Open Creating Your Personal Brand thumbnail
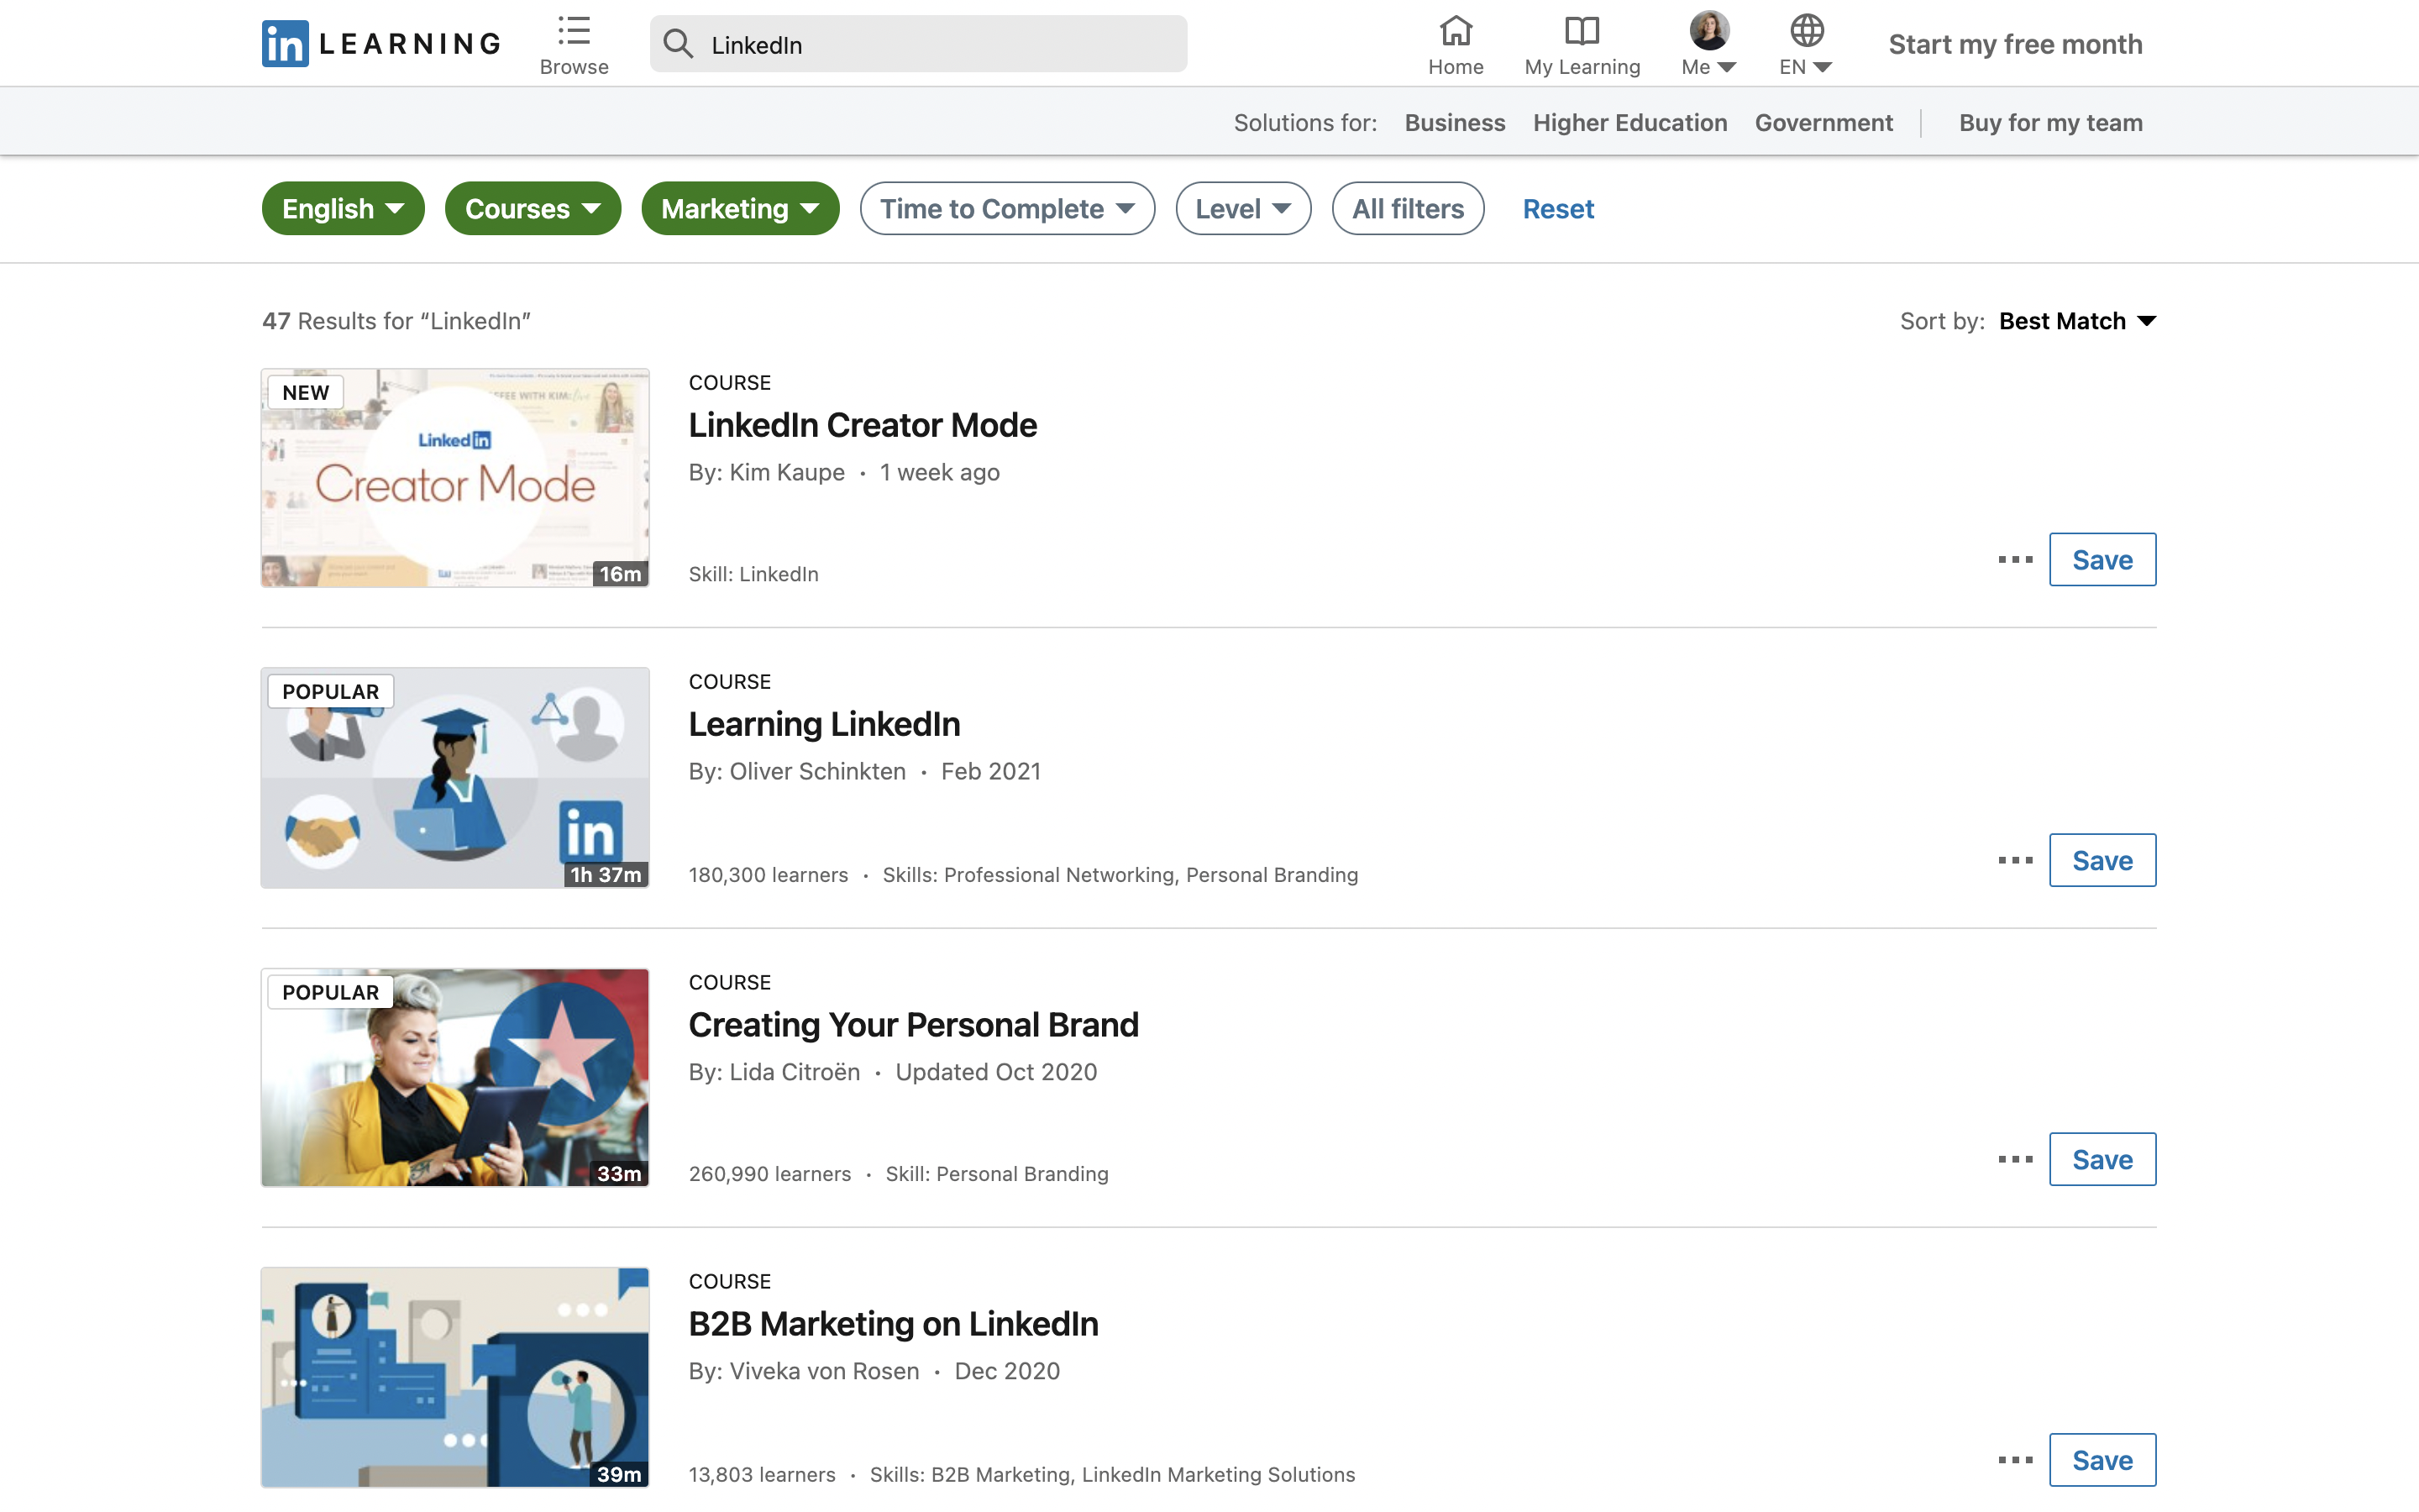This screenshot has height=1512, width=2419. [x=454, y=1078]
